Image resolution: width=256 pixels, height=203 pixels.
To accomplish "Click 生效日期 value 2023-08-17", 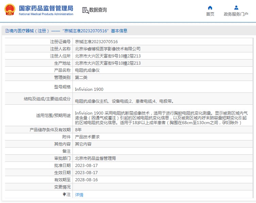I will pyautogui.click(x=86, y=173).
